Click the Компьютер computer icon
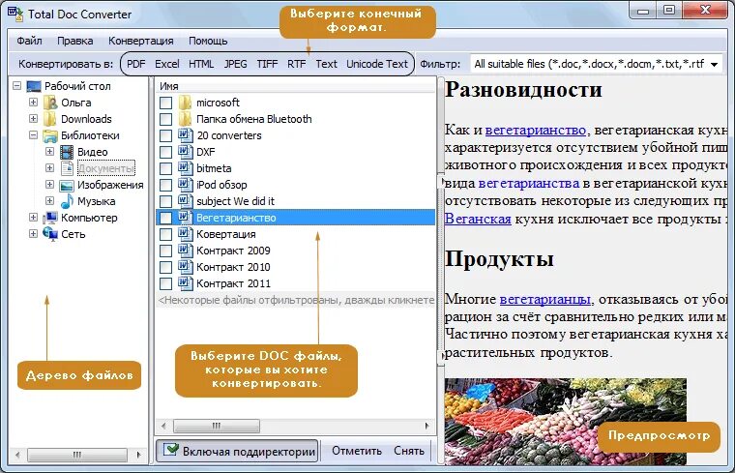 pyautogui.click(x=50, y=218)
